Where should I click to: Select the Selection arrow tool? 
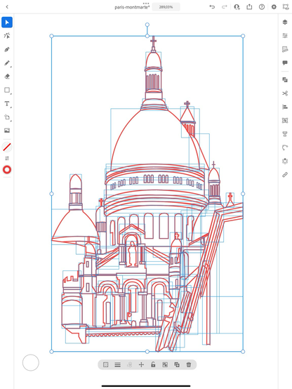coord(7,22)
